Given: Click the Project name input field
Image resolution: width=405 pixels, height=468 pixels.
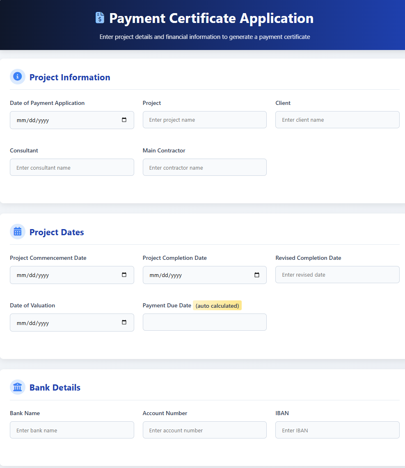Looking at the screenshot, I should 204,120.
